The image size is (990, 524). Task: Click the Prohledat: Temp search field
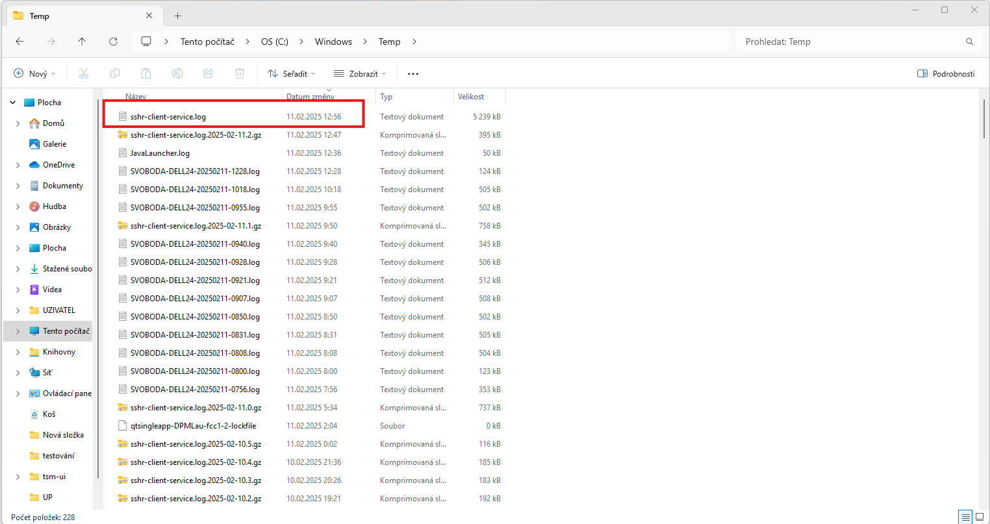[x=851, y=42]
